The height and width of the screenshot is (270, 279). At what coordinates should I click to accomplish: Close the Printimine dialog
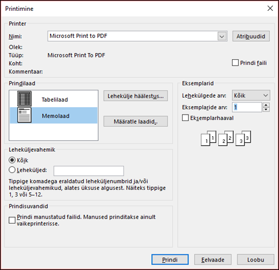[x=270, y=8]
